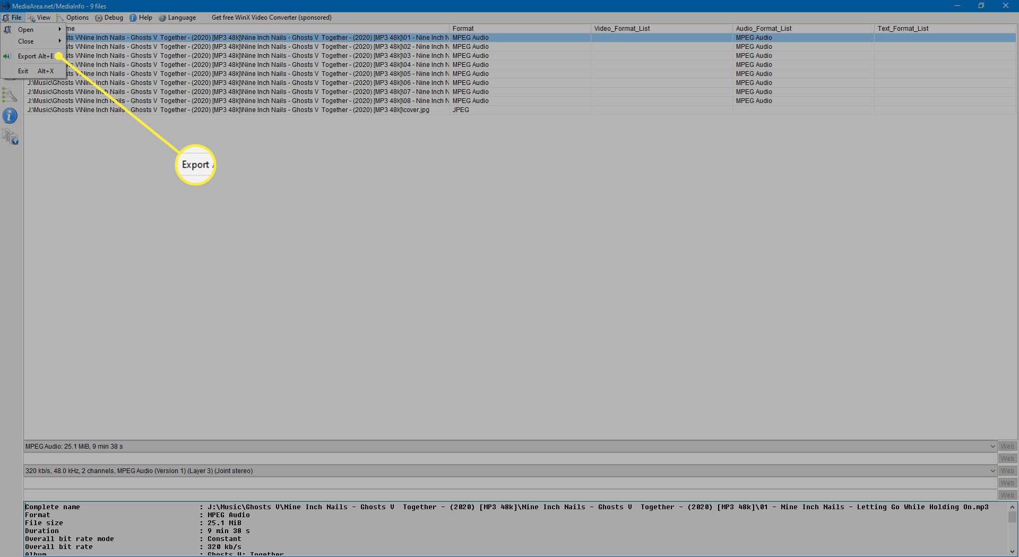The image size is (1019, 557).
Task: Click the Overall bit rate 320 kb/s line
Action: (133, 547)
